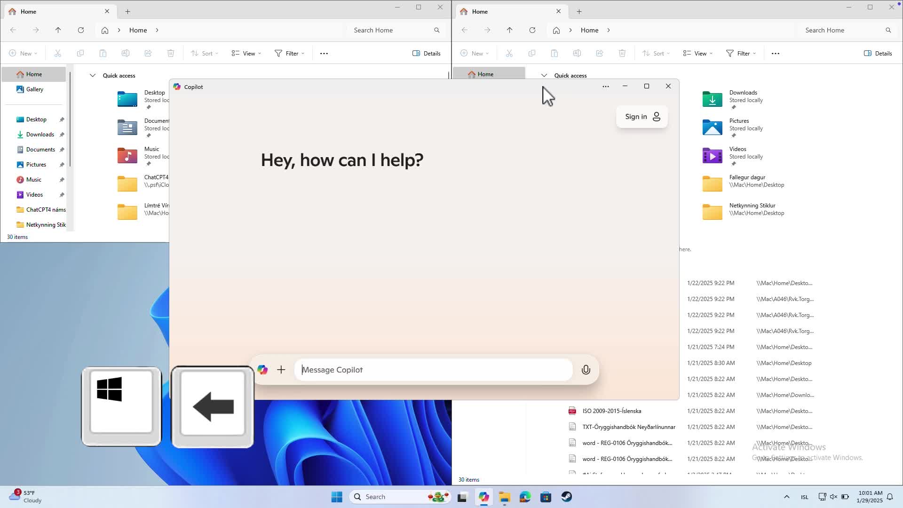Open See more menu in right Explorer toolbar

(776, 54)
